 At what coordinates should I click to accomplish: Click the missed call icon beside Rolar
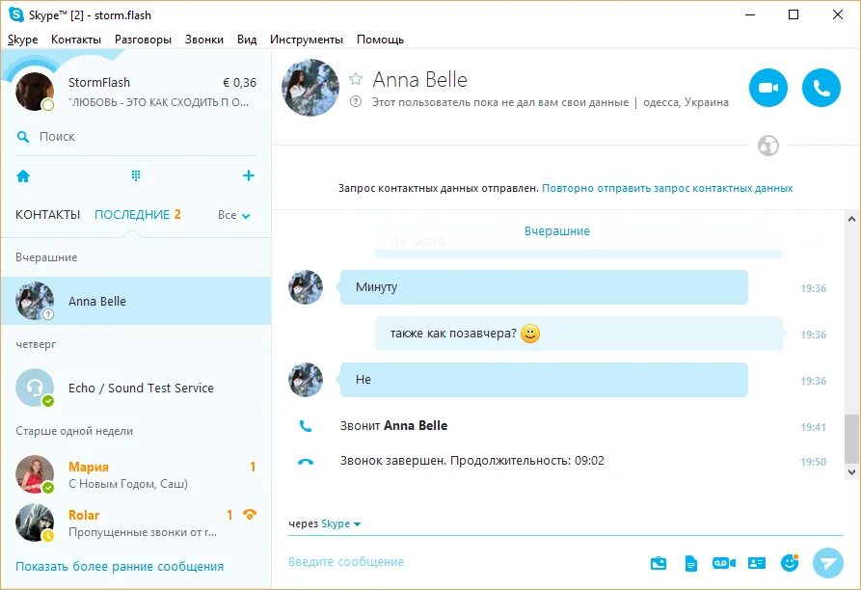coord(250,514)
